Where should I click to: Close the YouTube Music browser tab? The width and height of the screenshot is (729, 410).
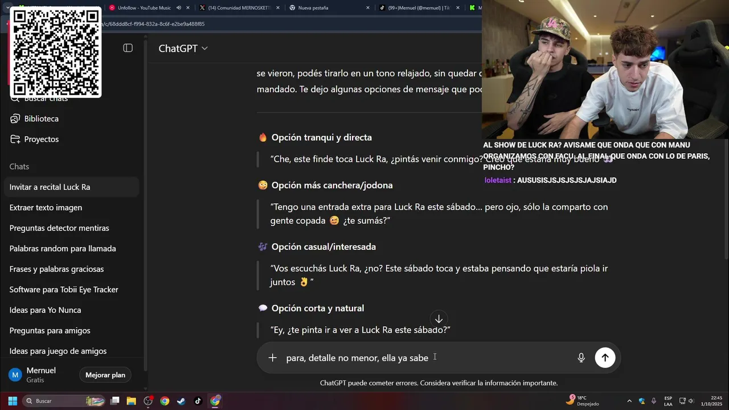188,8
